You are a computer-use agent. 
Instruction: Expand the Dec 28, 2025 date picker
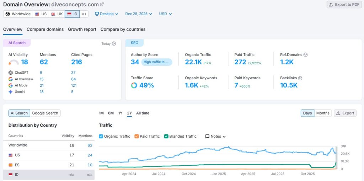pos(139,14)
